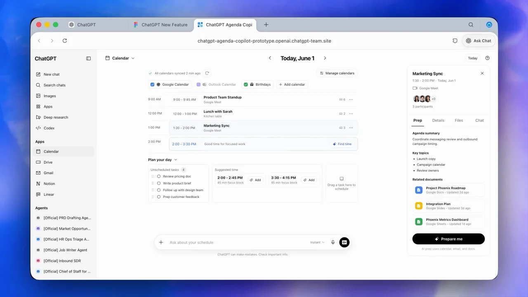Open more options for Product Team Standup

point(351,99)
